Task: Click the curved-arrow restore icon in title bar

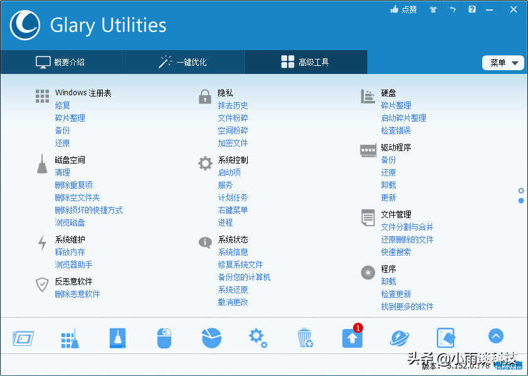Action: [452, 9]
